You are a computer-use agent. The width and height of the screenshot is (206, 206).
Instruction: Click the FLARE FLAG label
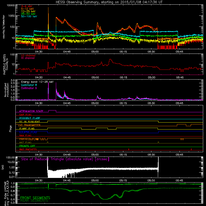coord(27,128)
